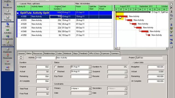Click the Activity ID field showing A1000
The image size is (175, 98).
45,58
